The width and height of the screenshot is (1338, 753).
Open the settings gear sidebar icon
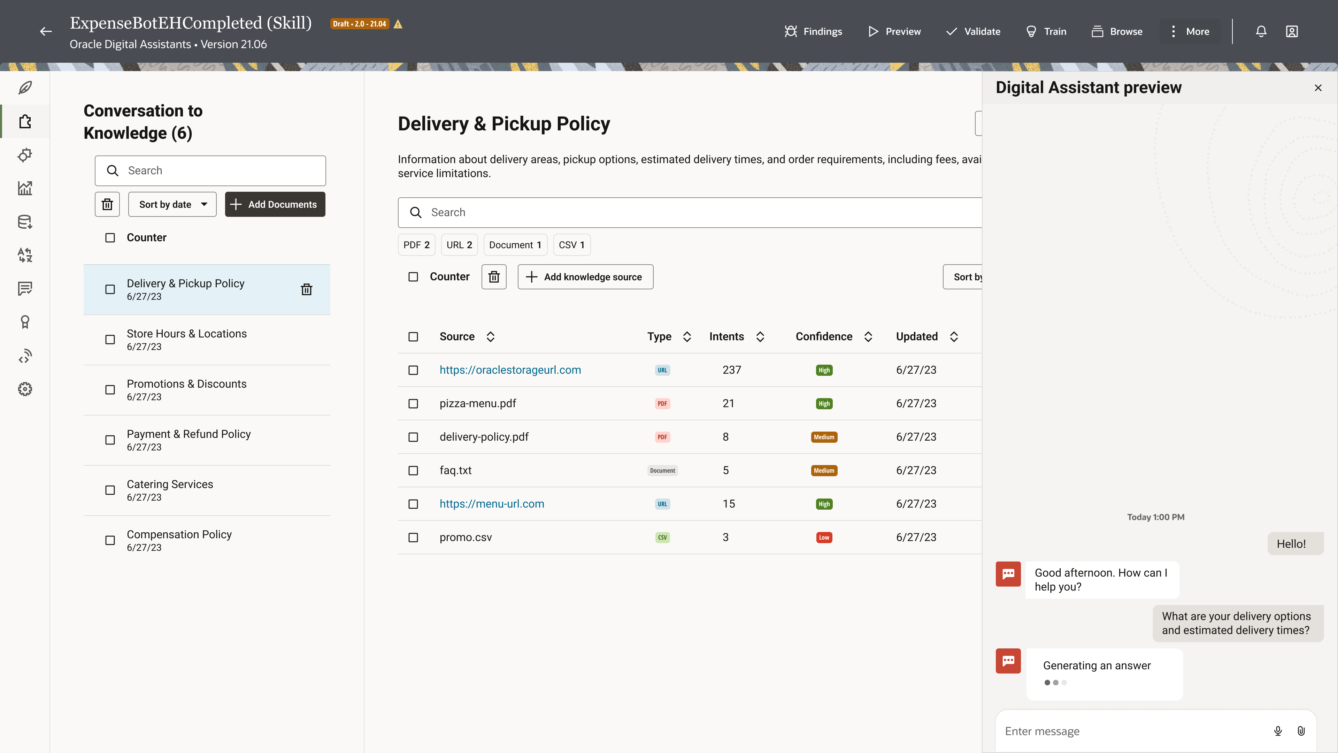pyautogui.click(x=25, y=389)
